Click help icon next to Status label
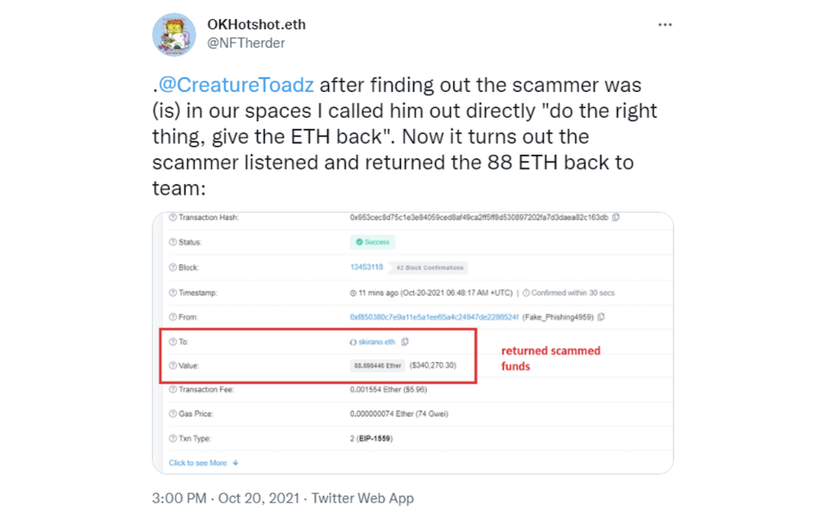The height and width of the screenshot is (525, 835). [173, 242]
